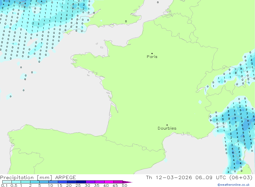Screen dimensions: 255x187
Task: Pick the 40–45 mm magenta legend swatch
Action: [x=109, y=182]
